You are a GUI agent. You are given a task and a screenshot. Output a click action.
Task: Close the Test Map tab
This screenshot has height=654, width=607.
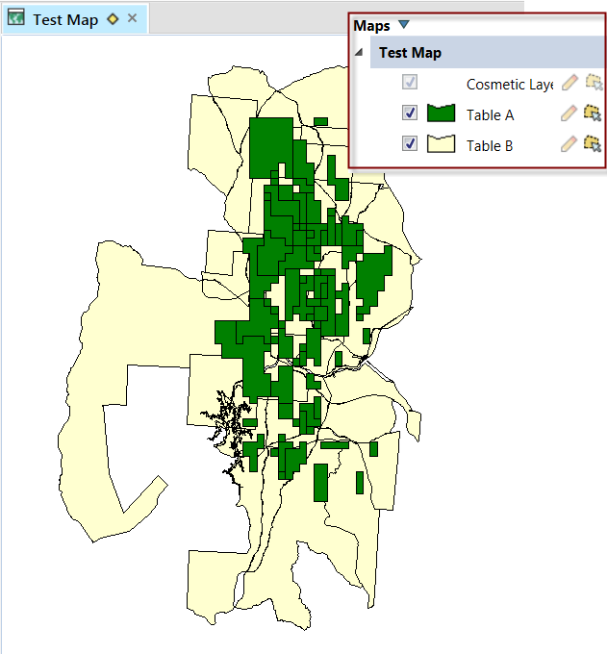pyautogui.click(x=133, y=19)
